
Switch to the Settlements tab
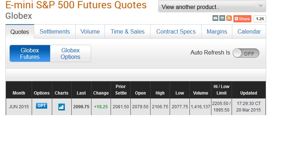55,31
